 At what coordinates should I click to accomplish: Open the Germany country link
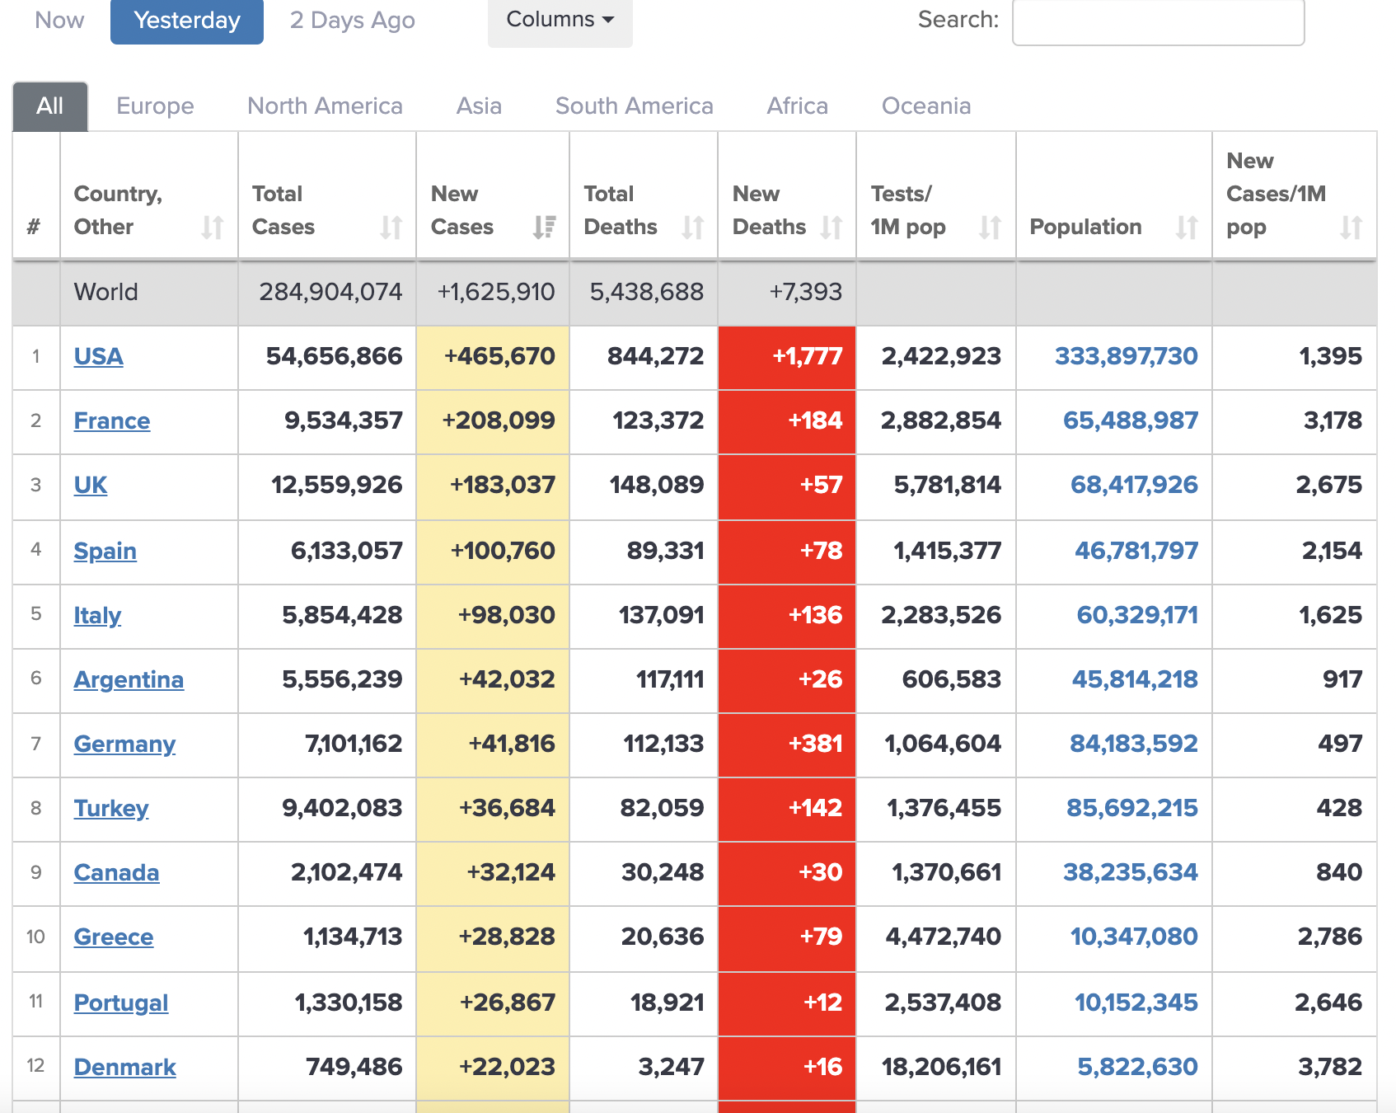(124, 744)
